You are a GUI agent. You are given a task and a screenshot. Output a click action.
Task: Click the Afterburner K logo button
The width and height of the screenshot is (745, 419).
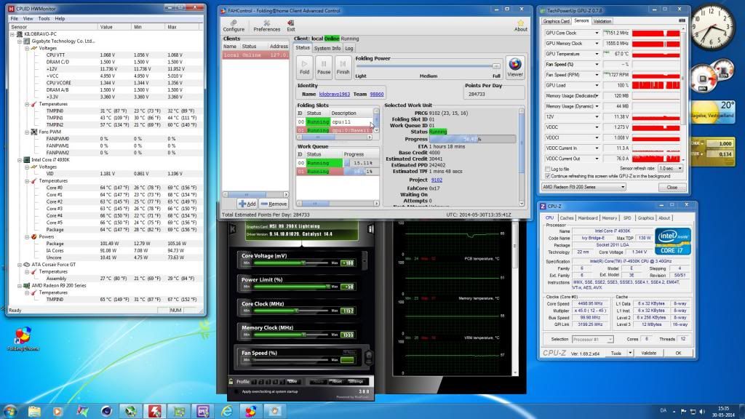point(233,229)
